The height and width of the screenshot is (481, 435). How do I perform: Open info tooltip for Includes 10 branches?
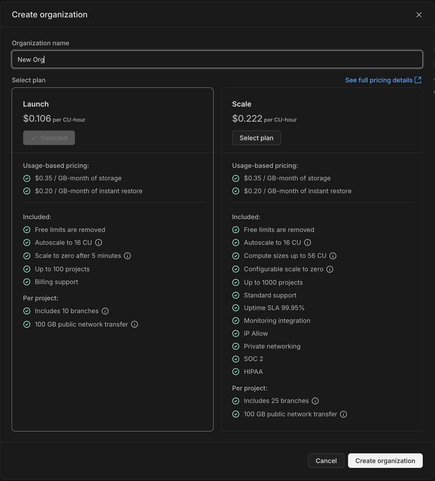[105, 311]
